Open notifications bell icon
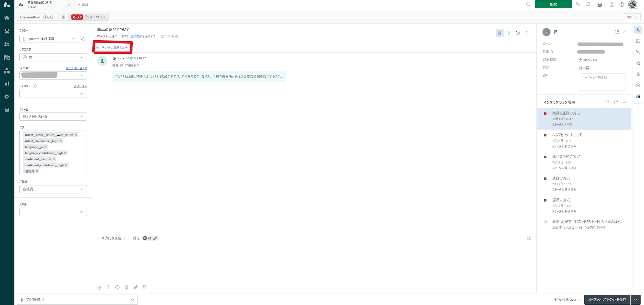The width and height of the screenshot is (644, 305). 588,5
